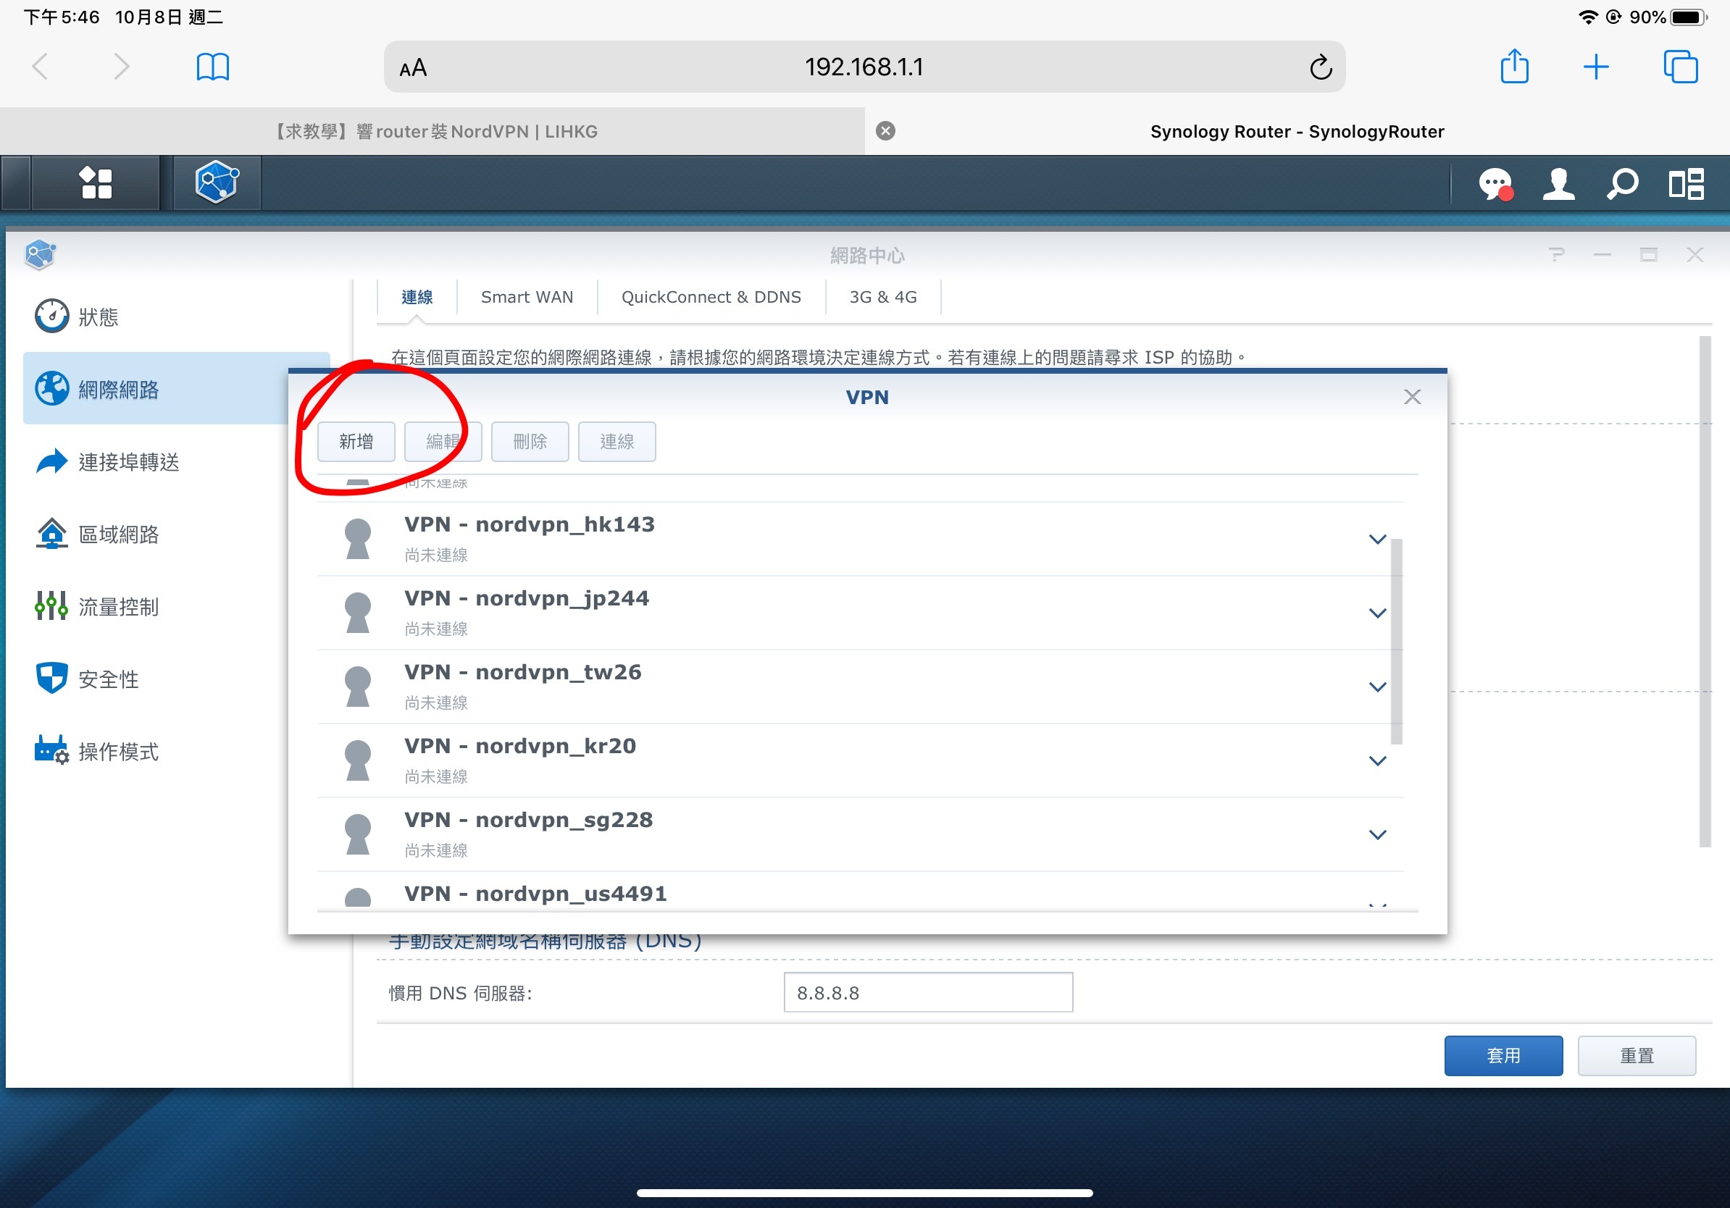The image size is (1730, 1208).
Task: Open the AA reader text options
Action: (x=413, y=68)
